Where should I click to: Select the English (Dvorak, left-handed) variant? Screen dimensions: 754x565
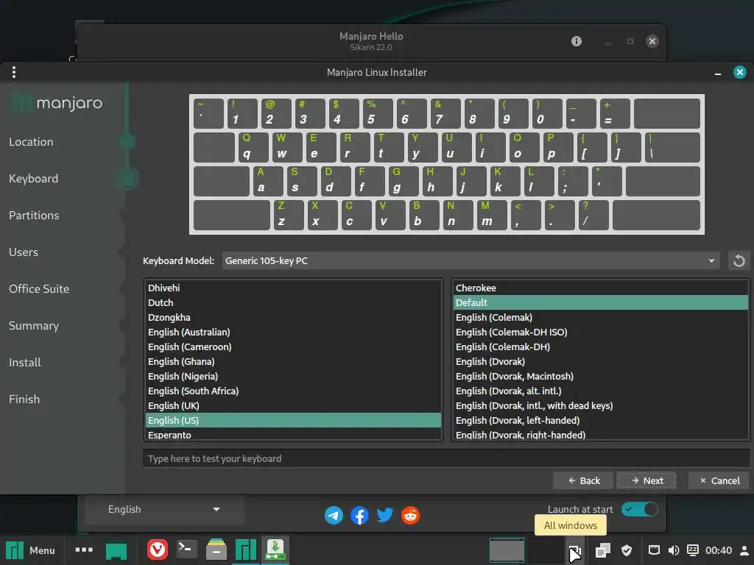pyautogui.click(x=601, y=420)
